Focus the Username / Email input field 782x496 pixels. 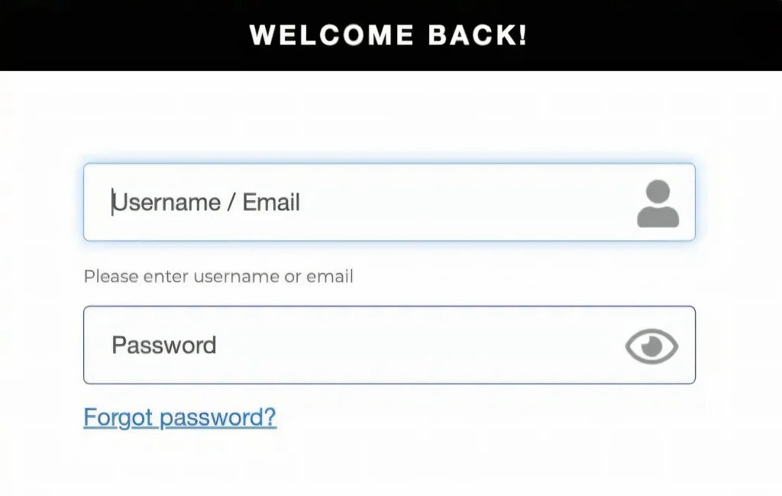pos(389,202)
